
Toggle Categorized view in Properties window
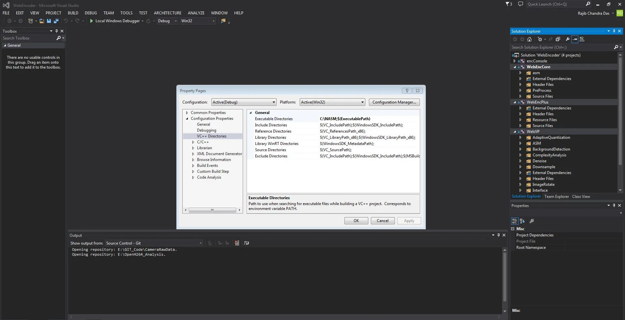point(515,221)
